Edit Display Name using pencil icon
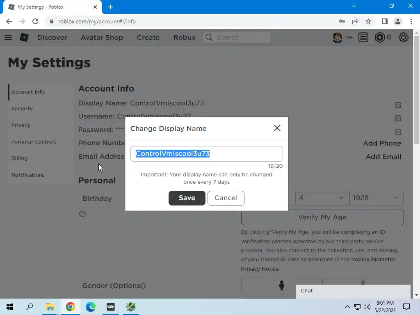Viewport: 420px width, 315px height. click(398, 105)
